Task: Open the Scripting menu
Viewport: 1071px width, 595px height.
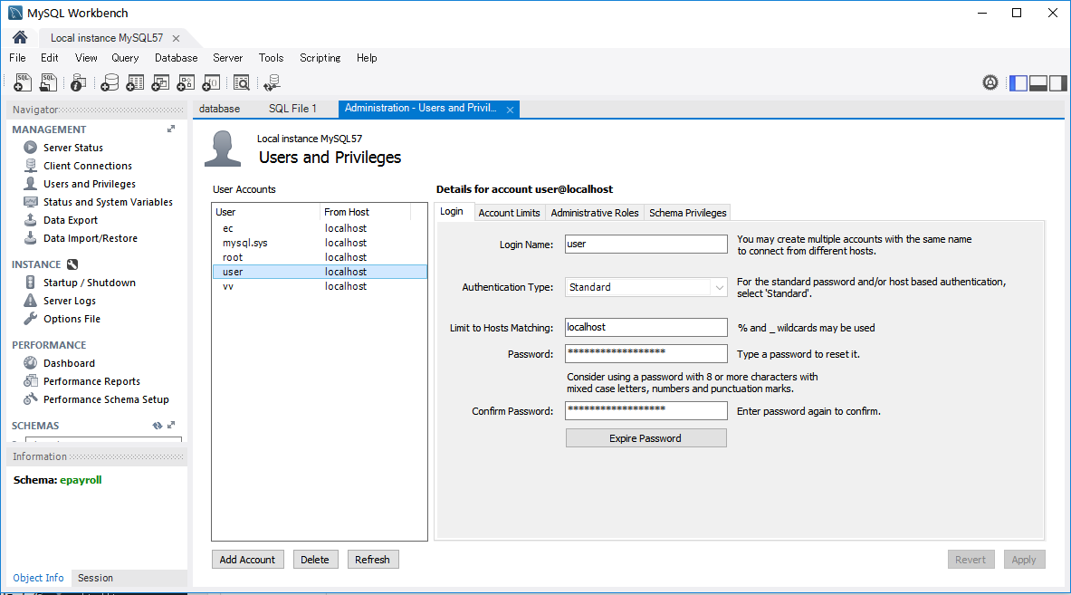Action: click(x=320, y=58)
